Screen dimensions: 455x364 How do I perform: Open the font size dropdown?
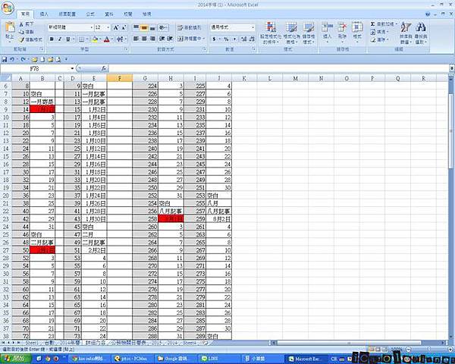click(108, 27)
